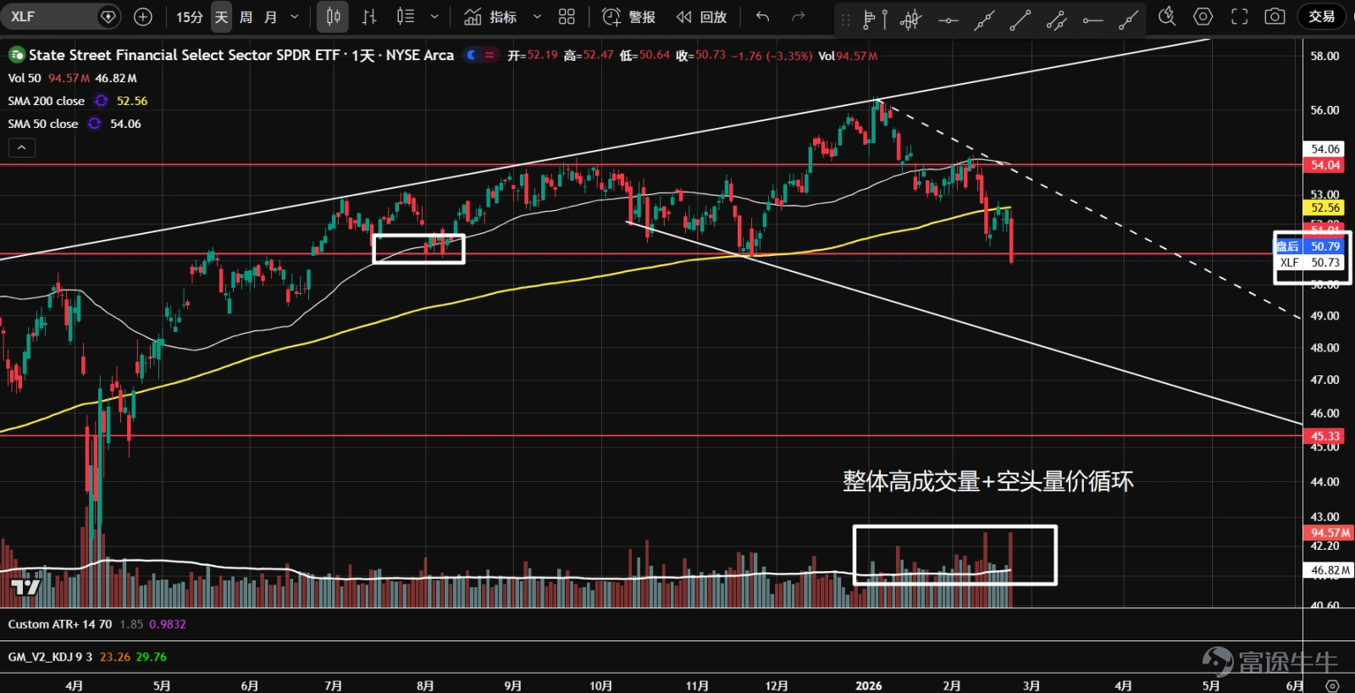Choose the third chart style icon with lines

coord(406,17)
